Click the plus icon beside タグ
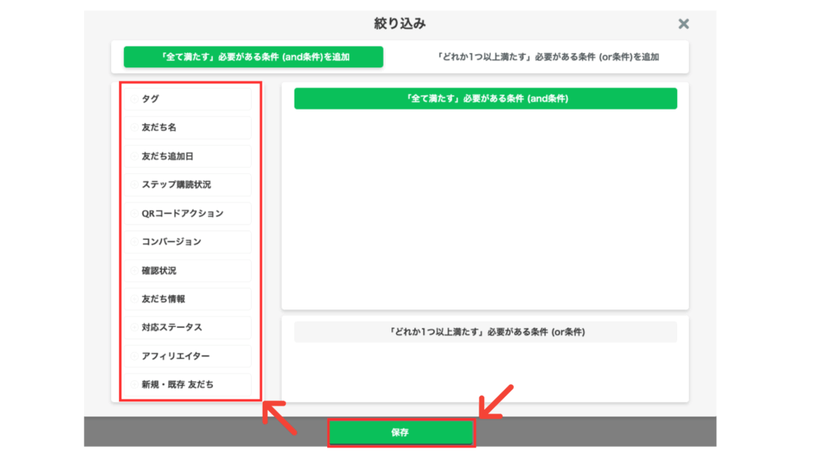The width and height of the screenshot is (813, 457). (x=135, y=99)
